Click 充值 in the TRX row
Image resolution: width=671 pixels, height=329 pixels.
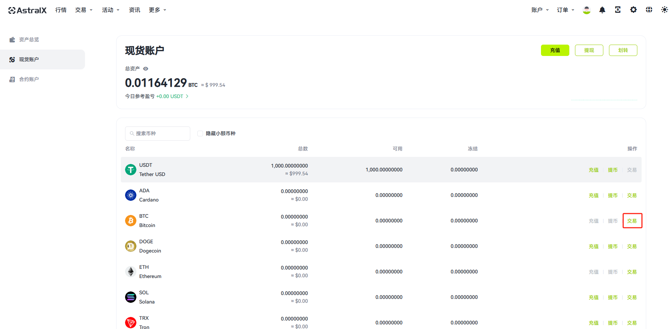pyautogui.click(x=594, y=323)
